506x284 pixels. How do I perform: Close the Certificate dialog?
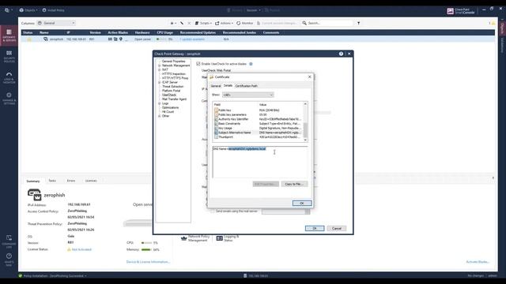pos(309,77)
